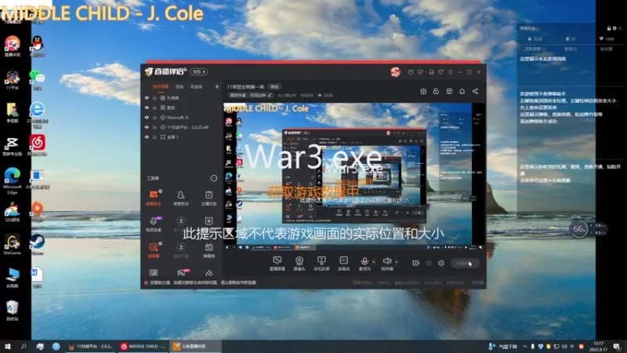Expand speaker options arrow
Screen dimensions: 627x353
[x=397, y=262]
